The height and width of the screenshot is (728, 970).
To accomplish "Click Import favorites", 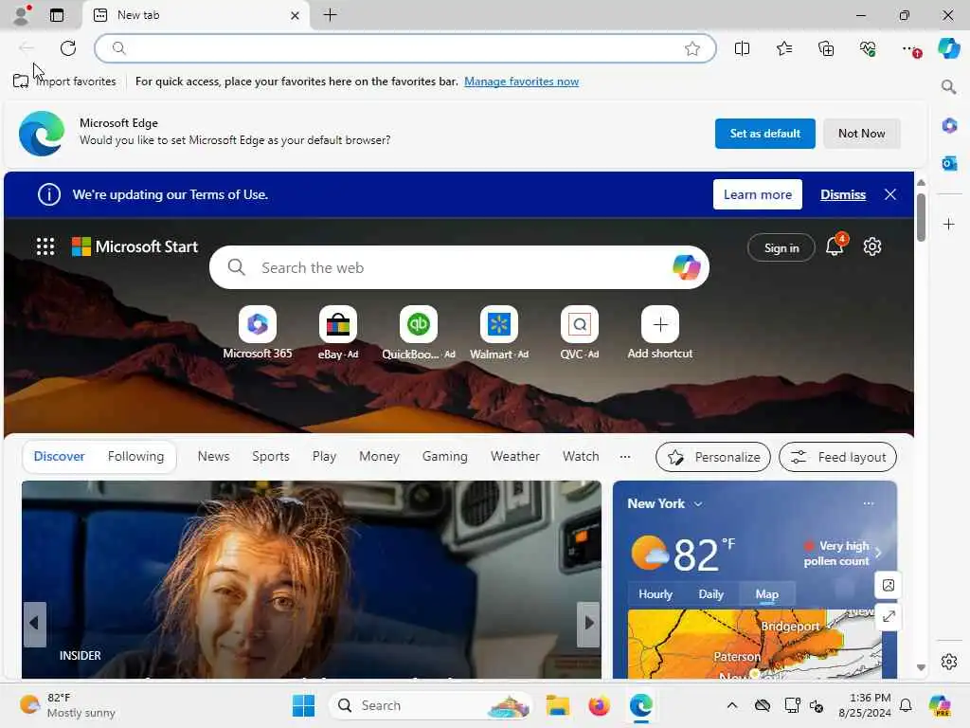I will pos(64,82).
